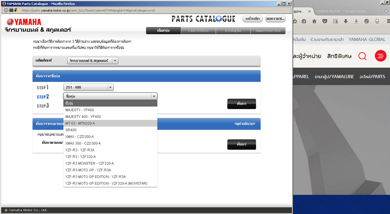Open the red circular menu button on Yamaha site

pyautogui.click(x=381, y=56)
